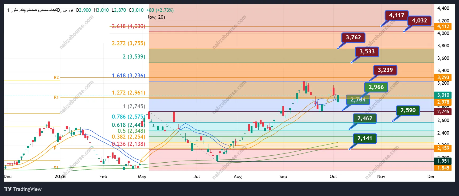Click the 1,845 price axis tag
Screen dimensions: 459x196
pyautogui.click(x=443, y=168)
